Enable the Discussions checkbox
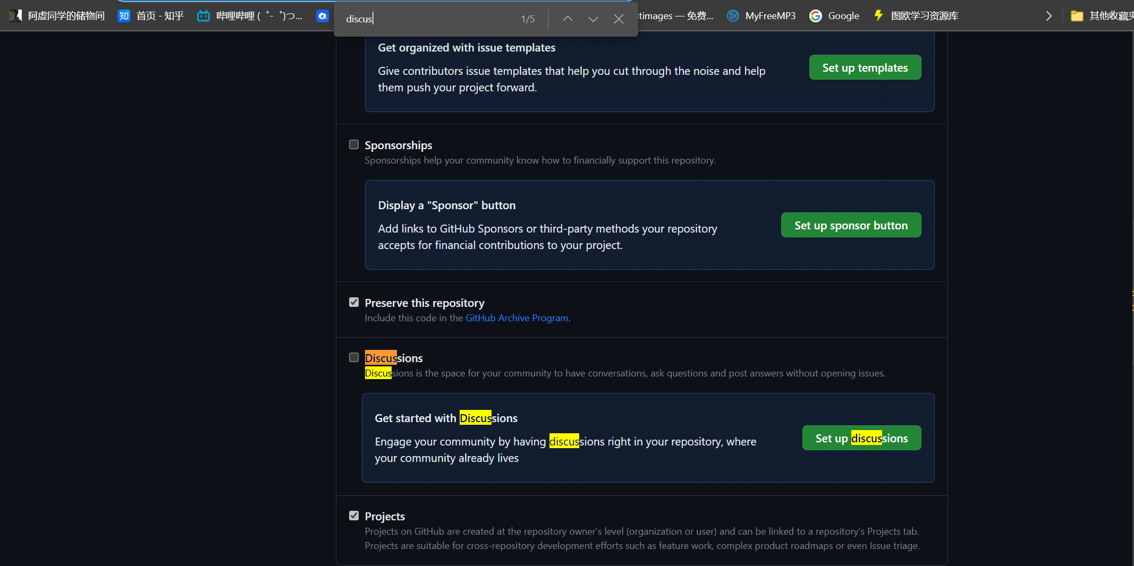Screen dimensions: 1134x566 [x=354, y=358]
